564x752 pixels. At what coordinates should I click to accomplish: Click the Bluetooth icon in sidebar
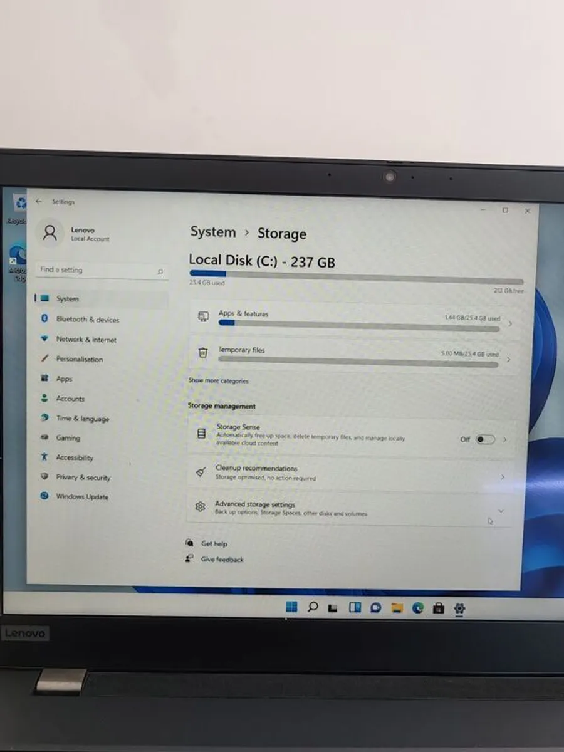click(44, 319)
